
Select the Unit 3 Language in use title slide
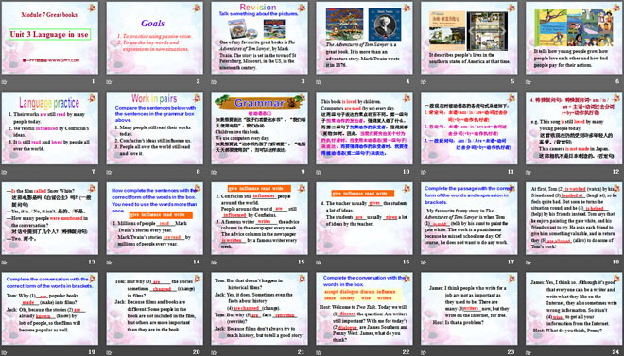50,38
